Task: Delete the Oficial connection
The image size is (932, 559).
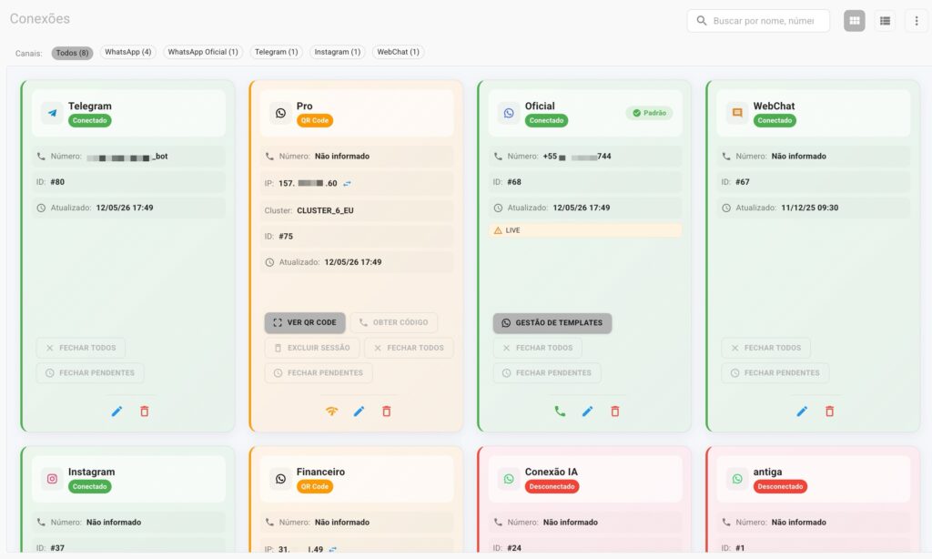Action: (615, 411)
